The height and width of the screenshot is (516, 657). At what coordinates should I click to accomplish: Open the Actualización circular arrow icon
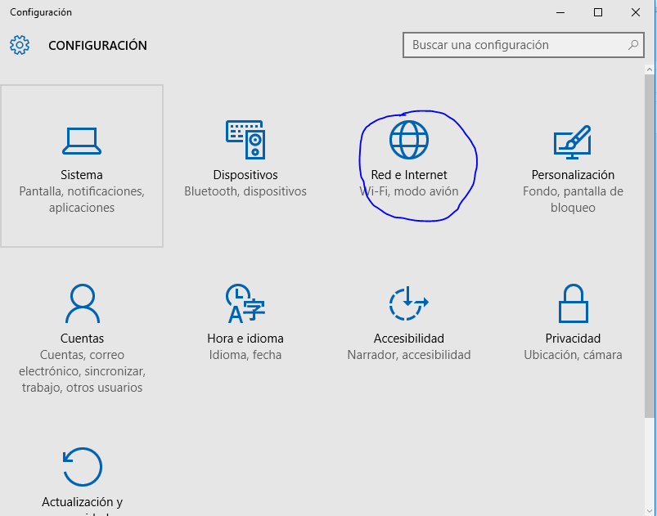82,467
